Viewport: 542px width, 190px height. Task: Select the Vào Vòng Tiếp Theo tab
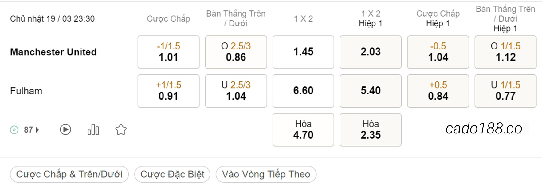pos(266,174)
